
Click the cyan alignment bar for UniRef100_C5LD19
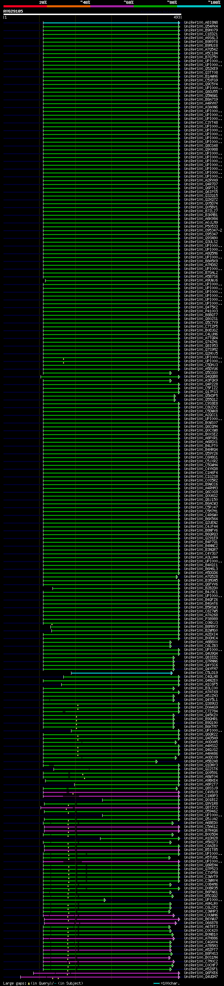122,673
